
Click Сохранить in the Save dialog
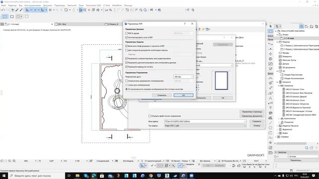pos(257,121)
